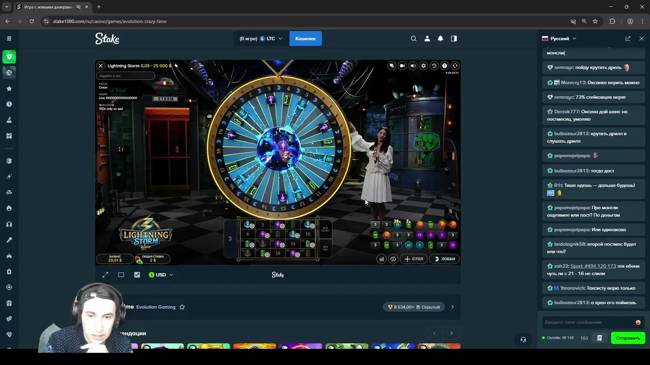Click the username Yaronovich in chat
Image resolution: width=650 pixels, height=365 pixels.
572,288
